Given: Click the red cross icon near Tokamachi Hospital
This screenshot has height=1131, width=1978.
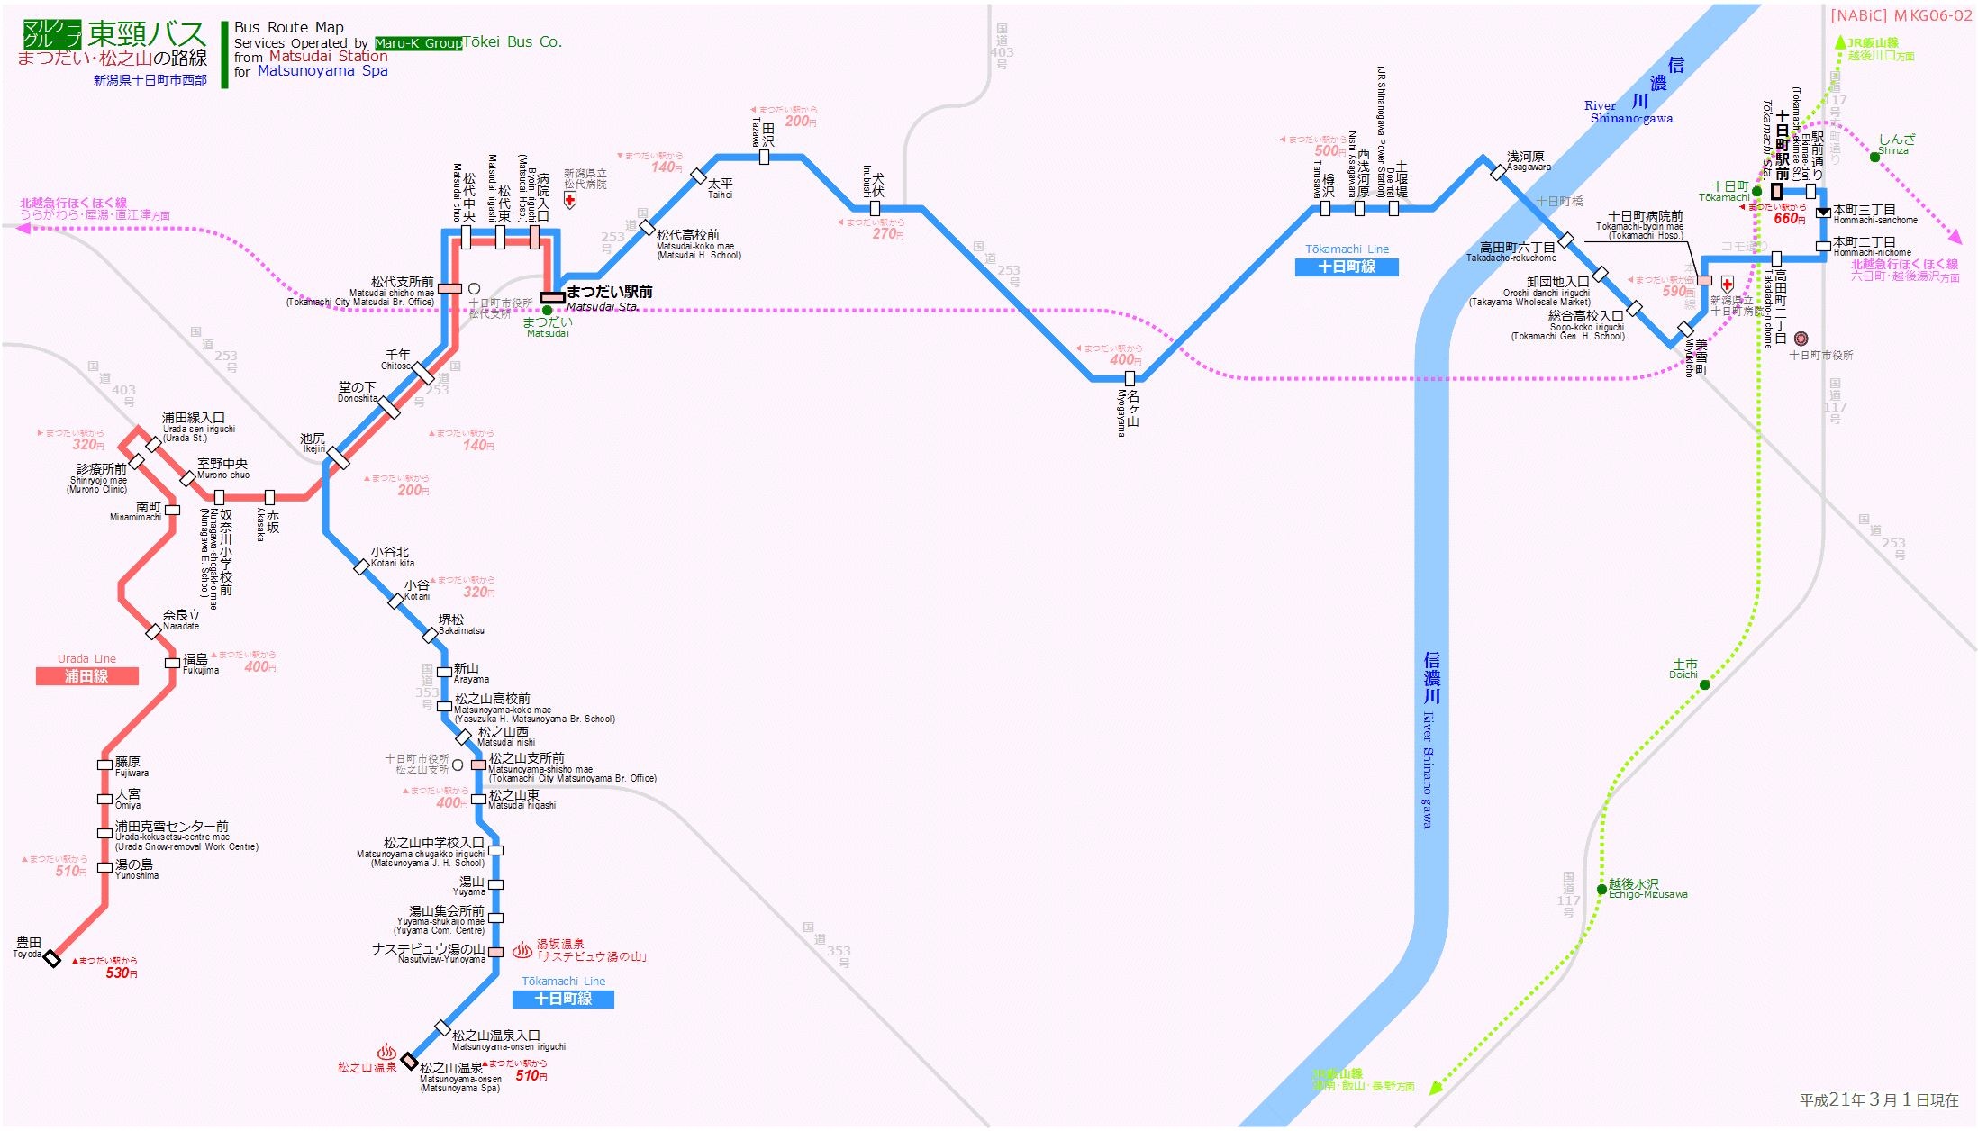Looking at the screenshot, I should [x=1727, y=285].
